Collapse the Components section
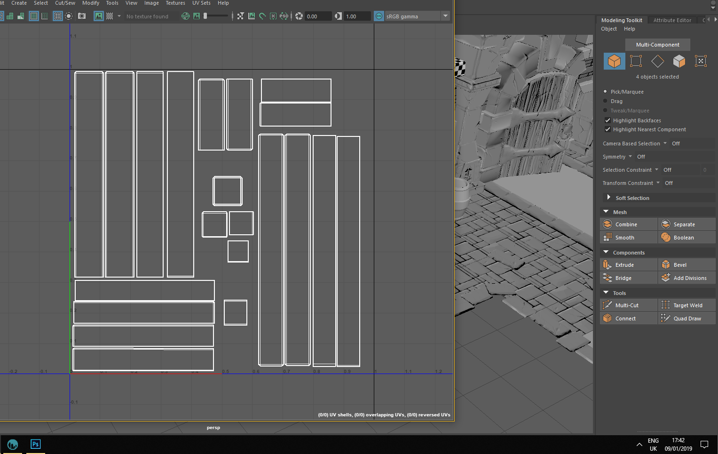 coord(606,252)
